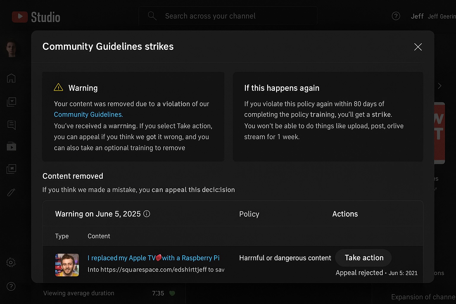Click the Take action button
This screenshot has width=456, height=304.
click(x=363, y=258)
